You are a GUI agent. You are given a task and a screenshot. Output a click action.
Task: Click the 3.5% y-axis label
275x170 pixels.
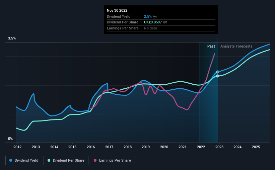click(x=12, y=38)
